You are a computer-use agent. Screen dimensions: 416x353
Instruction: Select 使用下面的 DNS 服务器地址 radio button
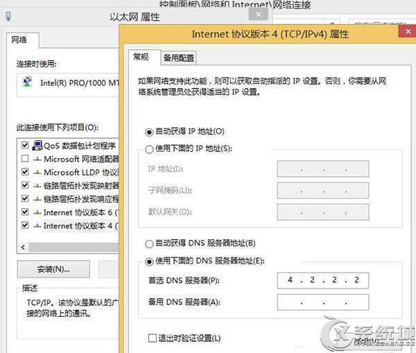149,261
